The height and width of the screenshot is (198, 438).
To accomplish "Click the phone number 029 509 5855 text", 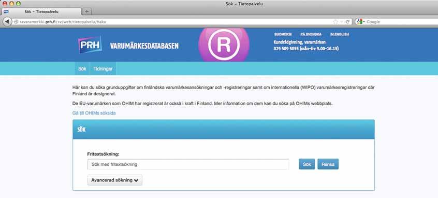I will (x=286, y=48).
